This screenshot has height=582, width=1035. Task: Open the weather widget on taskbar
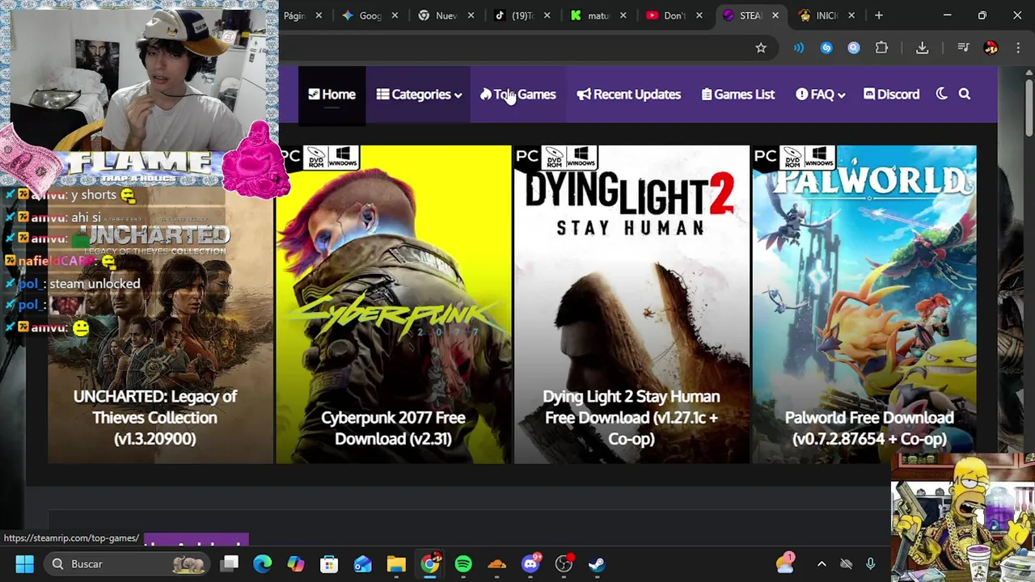click(784, 563)
